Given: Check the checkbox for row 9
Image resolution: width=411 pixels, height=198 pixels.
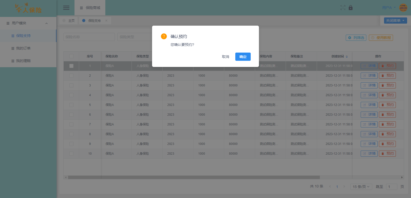Looking at the screenshot, I should [x=71, y=144].
